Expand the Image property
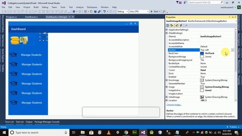Image resolution: width=242 pixels, height=136 pixels. coord(166,87)
